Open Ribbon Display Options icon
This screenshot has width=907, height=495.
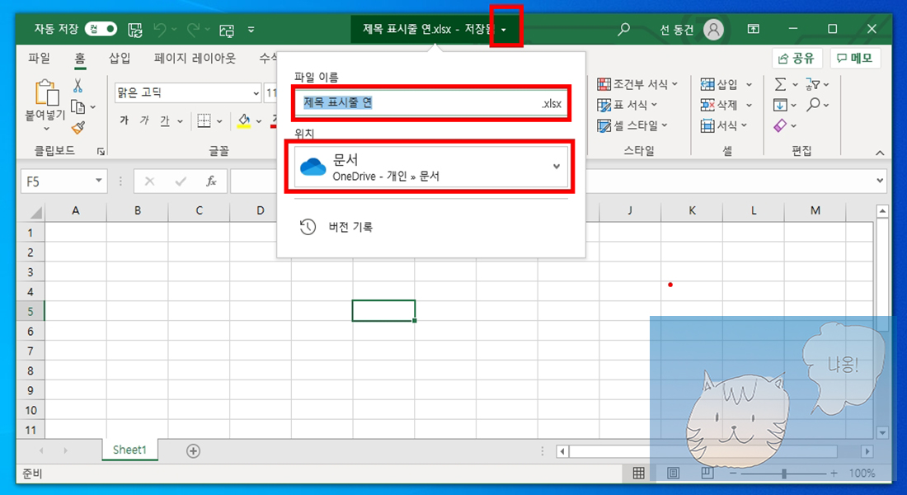[753, 28]
